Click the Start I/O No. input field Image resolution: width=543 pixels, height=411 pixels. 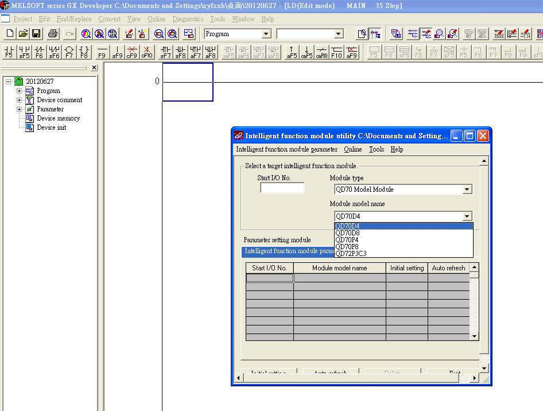coord(282,188)
